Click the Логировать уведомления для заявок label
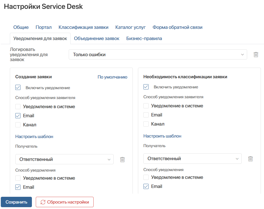The height and width of the screenshot is (209, 264). 29,54
